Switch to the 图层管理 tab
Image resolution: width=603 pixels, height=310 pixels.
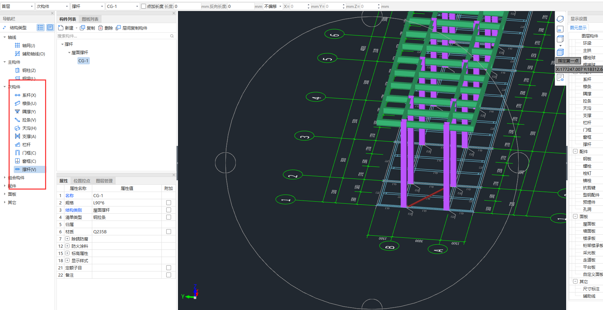pyautogui.click(x=104, y=181)
